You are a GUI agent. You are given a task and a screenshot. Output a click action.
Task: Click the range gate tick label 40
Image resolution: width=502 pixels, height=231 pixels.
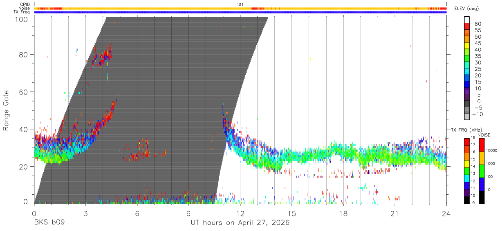(24, 130)
